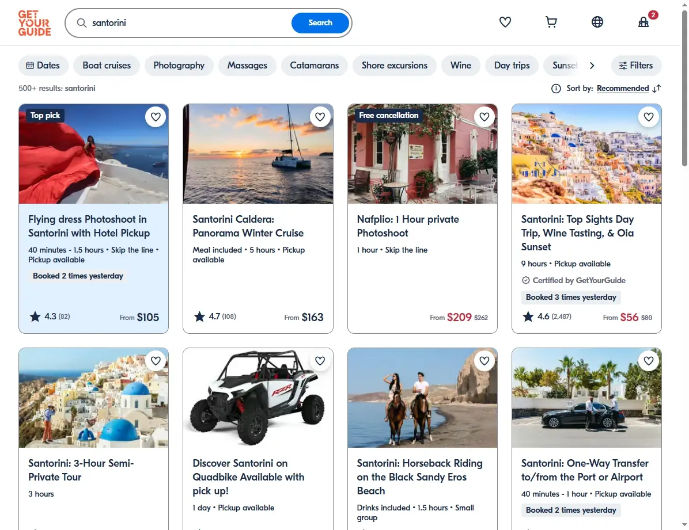Open language and currency globe
The width and height of the screenshot is (689, 530).
tap(597, 22)
